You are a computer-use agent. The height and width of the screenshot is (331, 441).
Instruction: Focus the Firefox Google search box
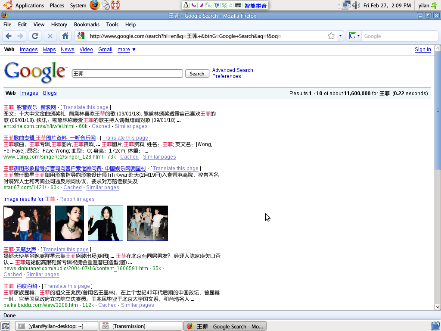point(399,36)
